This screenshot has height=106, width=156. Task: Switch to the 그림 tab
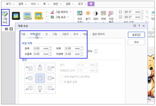[x=55, y=34]
